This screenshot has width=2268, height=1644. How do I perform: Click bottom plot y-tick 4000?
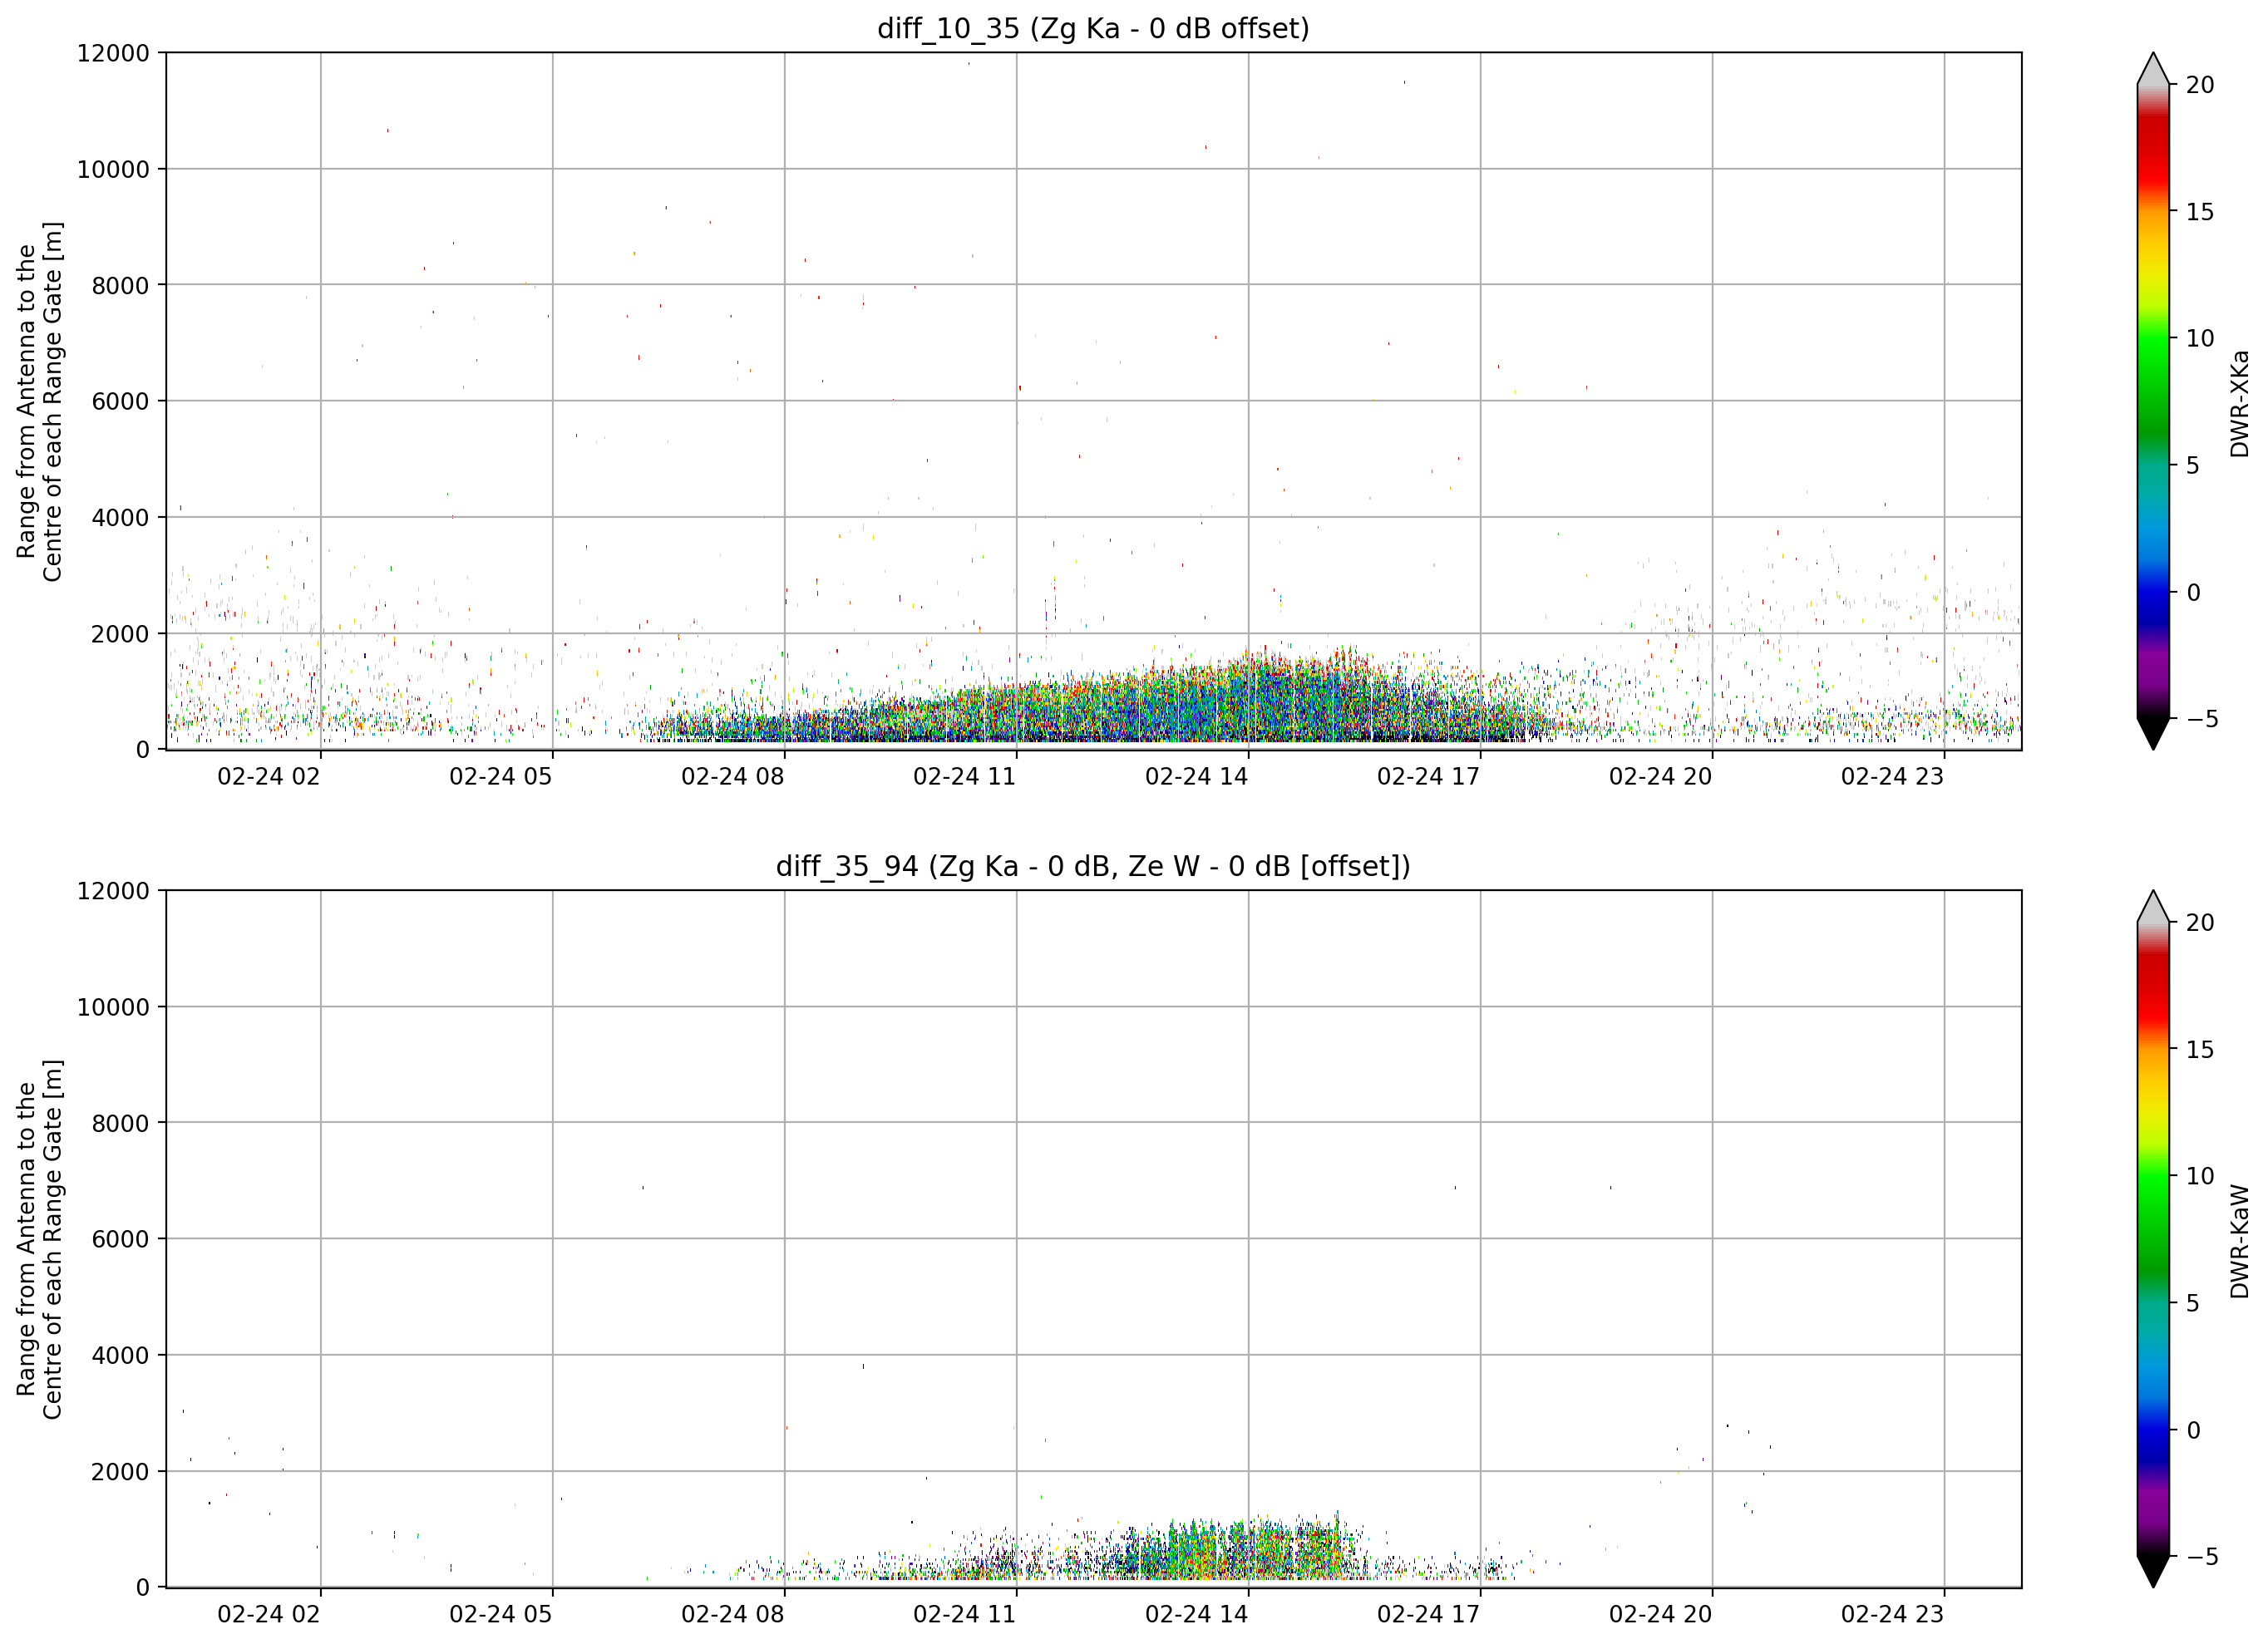coord(120,1355)
